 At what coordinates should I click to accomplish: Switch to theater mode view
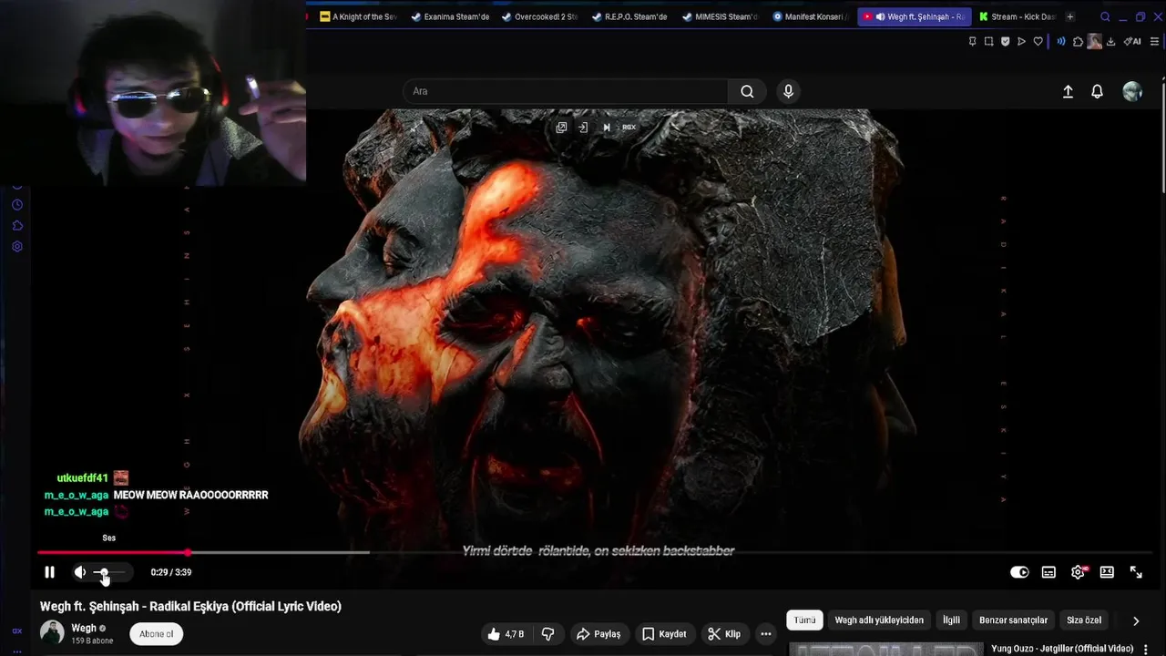[x=1107, y=572]
